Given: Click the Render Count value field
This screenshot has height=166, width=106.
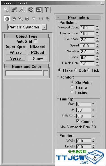Looking at the screenshot, I should (x=87, y=33).
